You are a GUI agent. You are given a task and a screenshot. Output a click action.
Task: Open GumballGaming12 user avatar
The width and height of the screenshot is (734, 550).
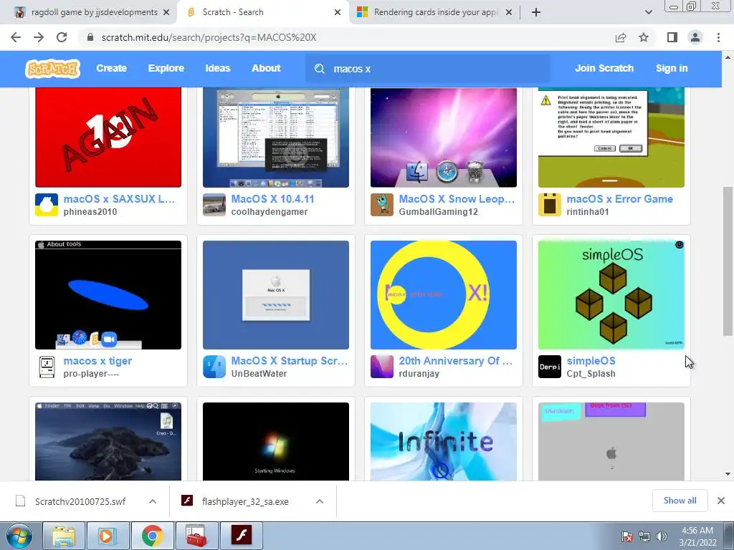click(382, 205)
